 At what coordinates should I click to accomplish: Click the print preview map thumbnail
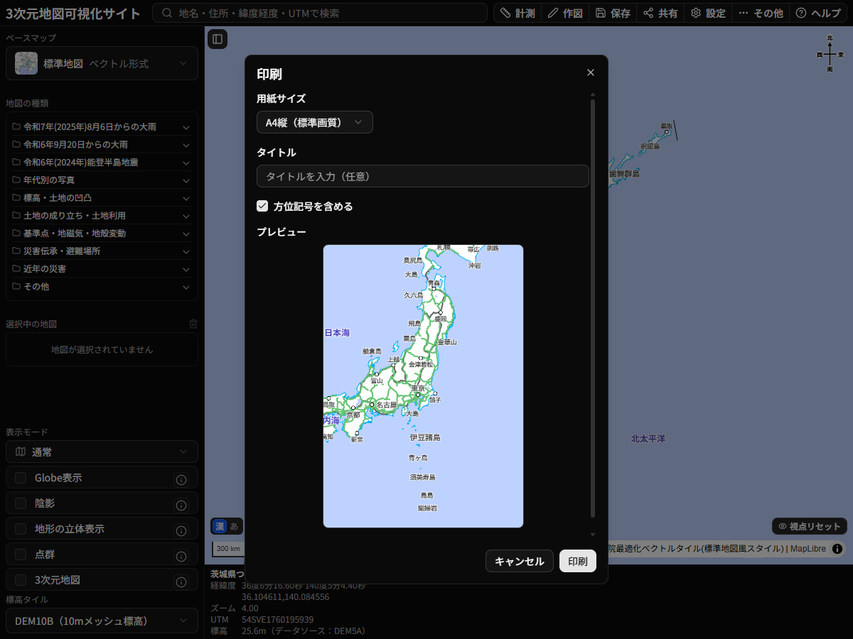[423, 386]
